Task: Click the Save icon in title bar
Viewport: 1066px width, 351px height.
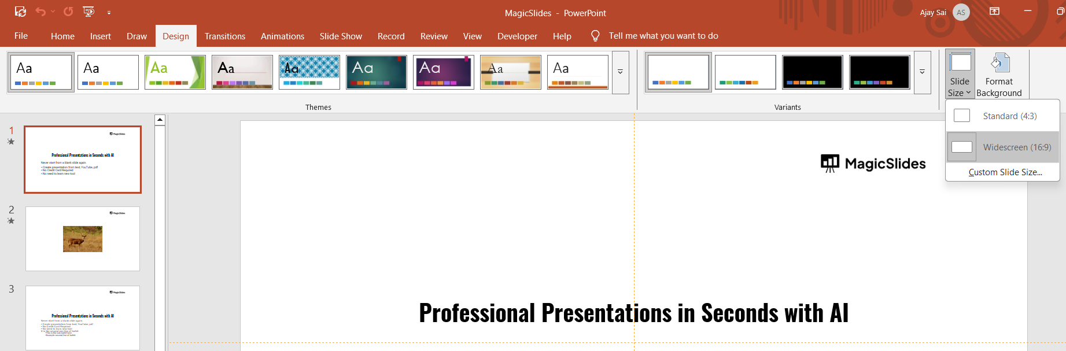Action: click(x=20, y=12)
